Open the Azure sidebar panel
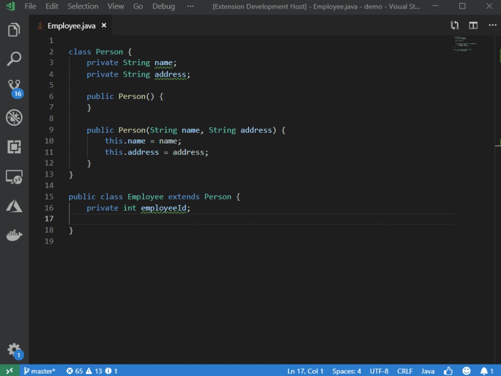The image size is (501, 376). (x=14, y=206)
